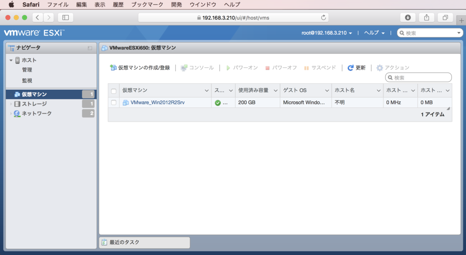Open the 開発 menu
The height and width of the screenshot is (255, 466).
tap(177, 5)
